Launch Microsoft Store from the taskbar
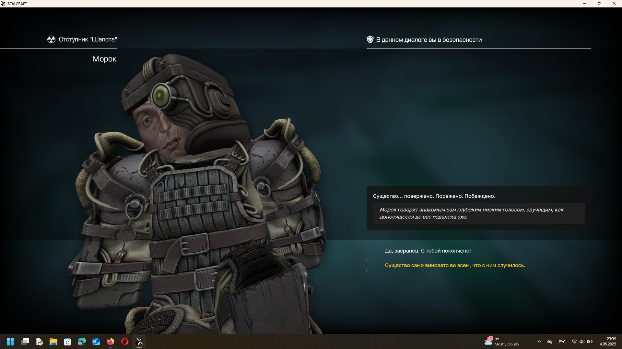Screen dimensions: 622x349 [x=68, y=342]
